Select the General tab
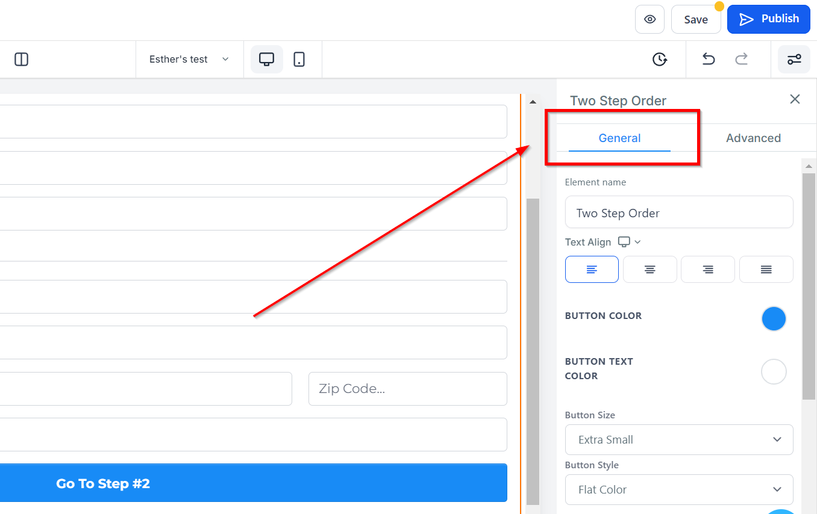 tap(619, 138)
